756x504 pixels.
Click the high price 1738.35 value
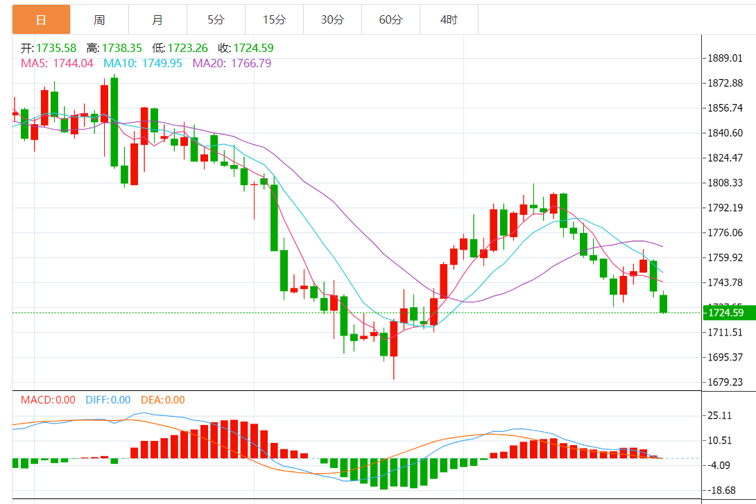click(122, 49)
